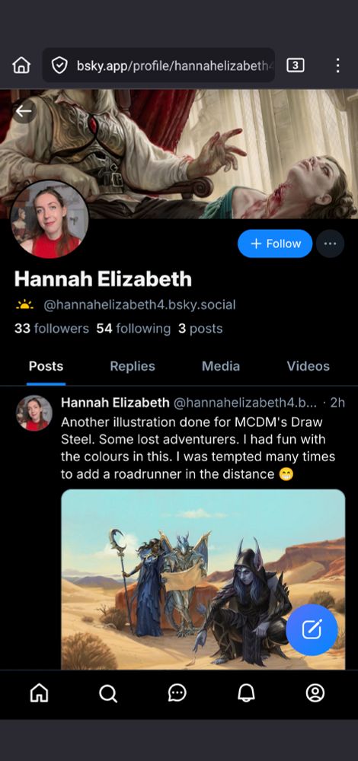The height and width of the screenshot is (761, 358).
Task: Open Notifications bell icon
Action: [x=246, y=693]
